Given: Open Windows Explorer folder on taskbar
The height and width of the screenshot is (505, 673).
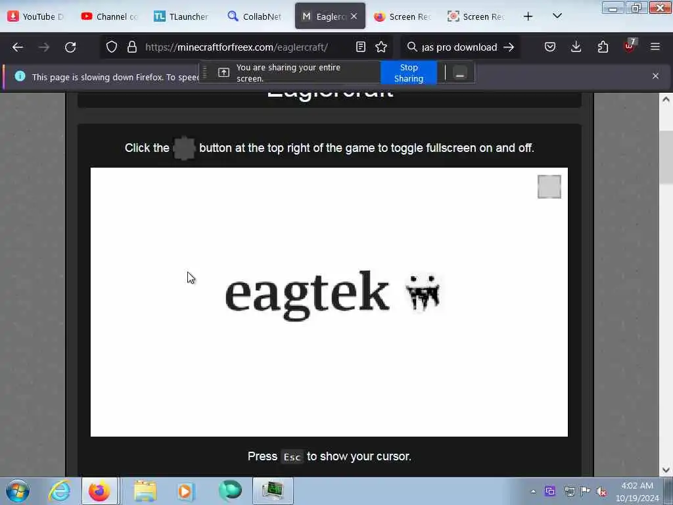Looking at the screenshot, I should point(145,491).
